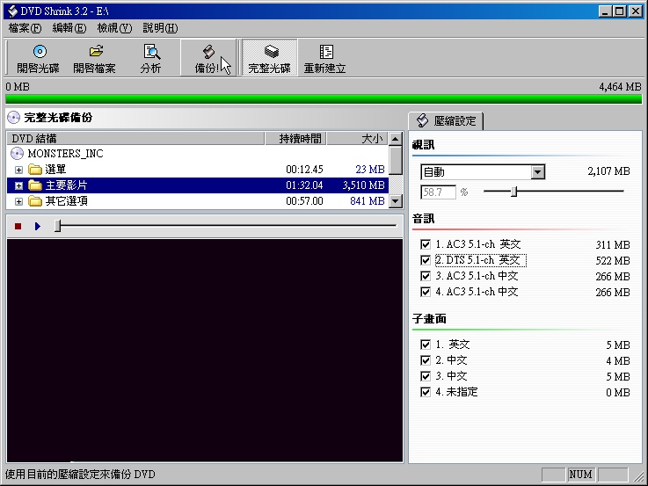Image resolution: width=648 pixels, height=486 pixels.
Task: Click the DVD 結構 column header
Action: coord(135,139)
